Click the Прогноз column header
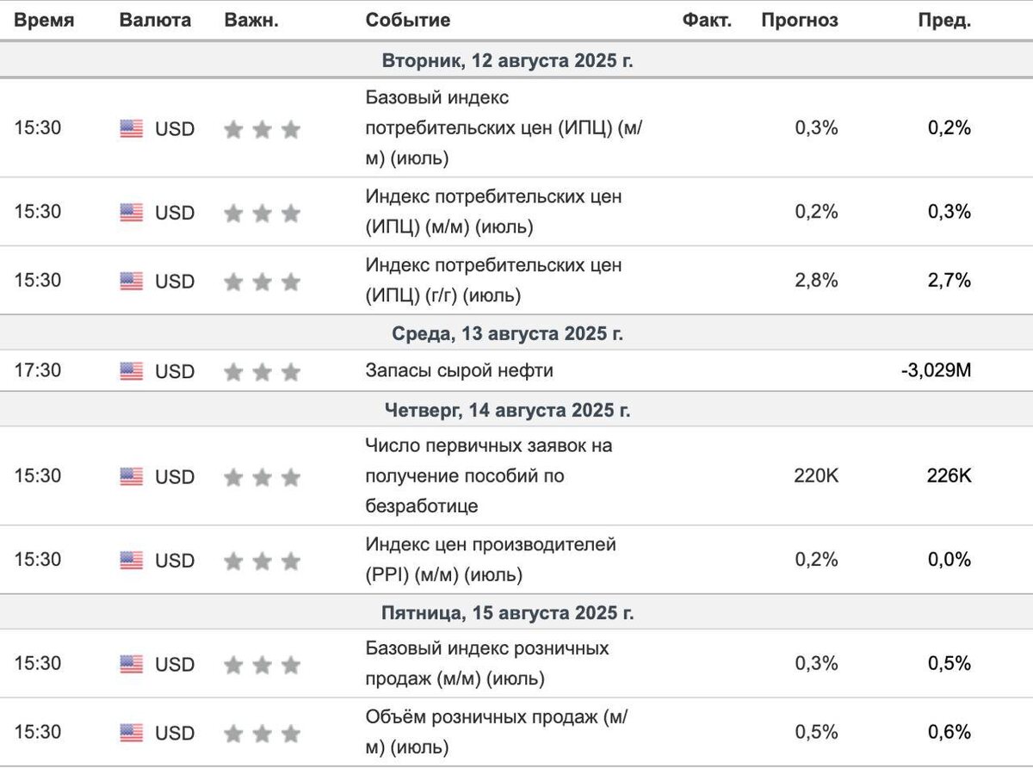This screenshot has width=1033, height=775. (x=799, y=21)
